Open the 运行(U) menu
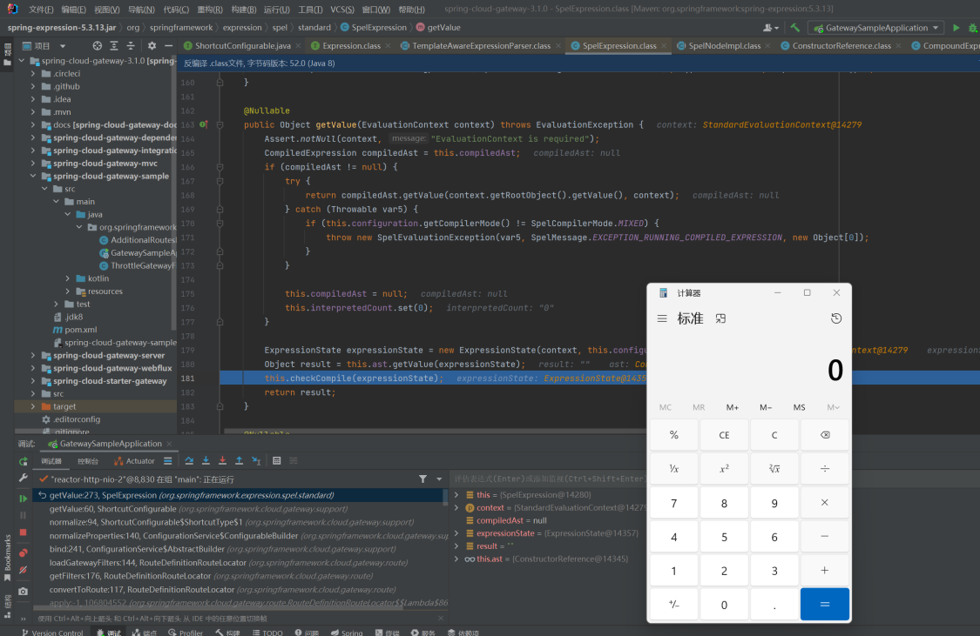Screen dimensions: 980x636 [x=276, y=10]
